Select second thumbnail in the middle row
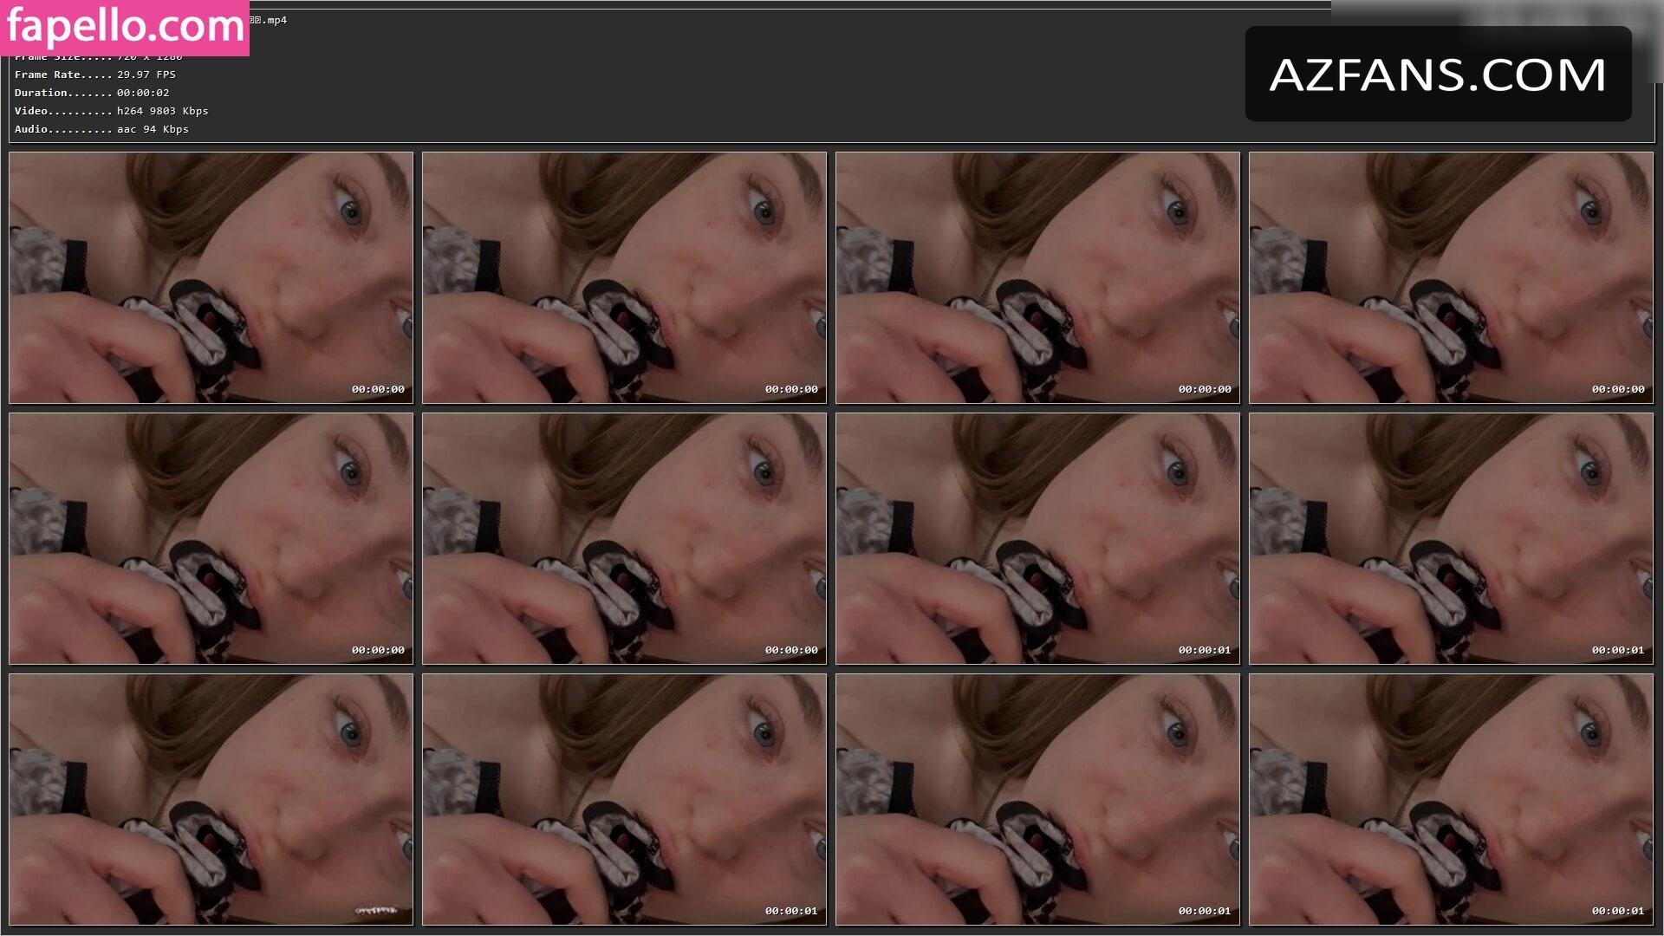Image resolution: width=1664 pixels, height=936 pixels. [x=624, y=538]
